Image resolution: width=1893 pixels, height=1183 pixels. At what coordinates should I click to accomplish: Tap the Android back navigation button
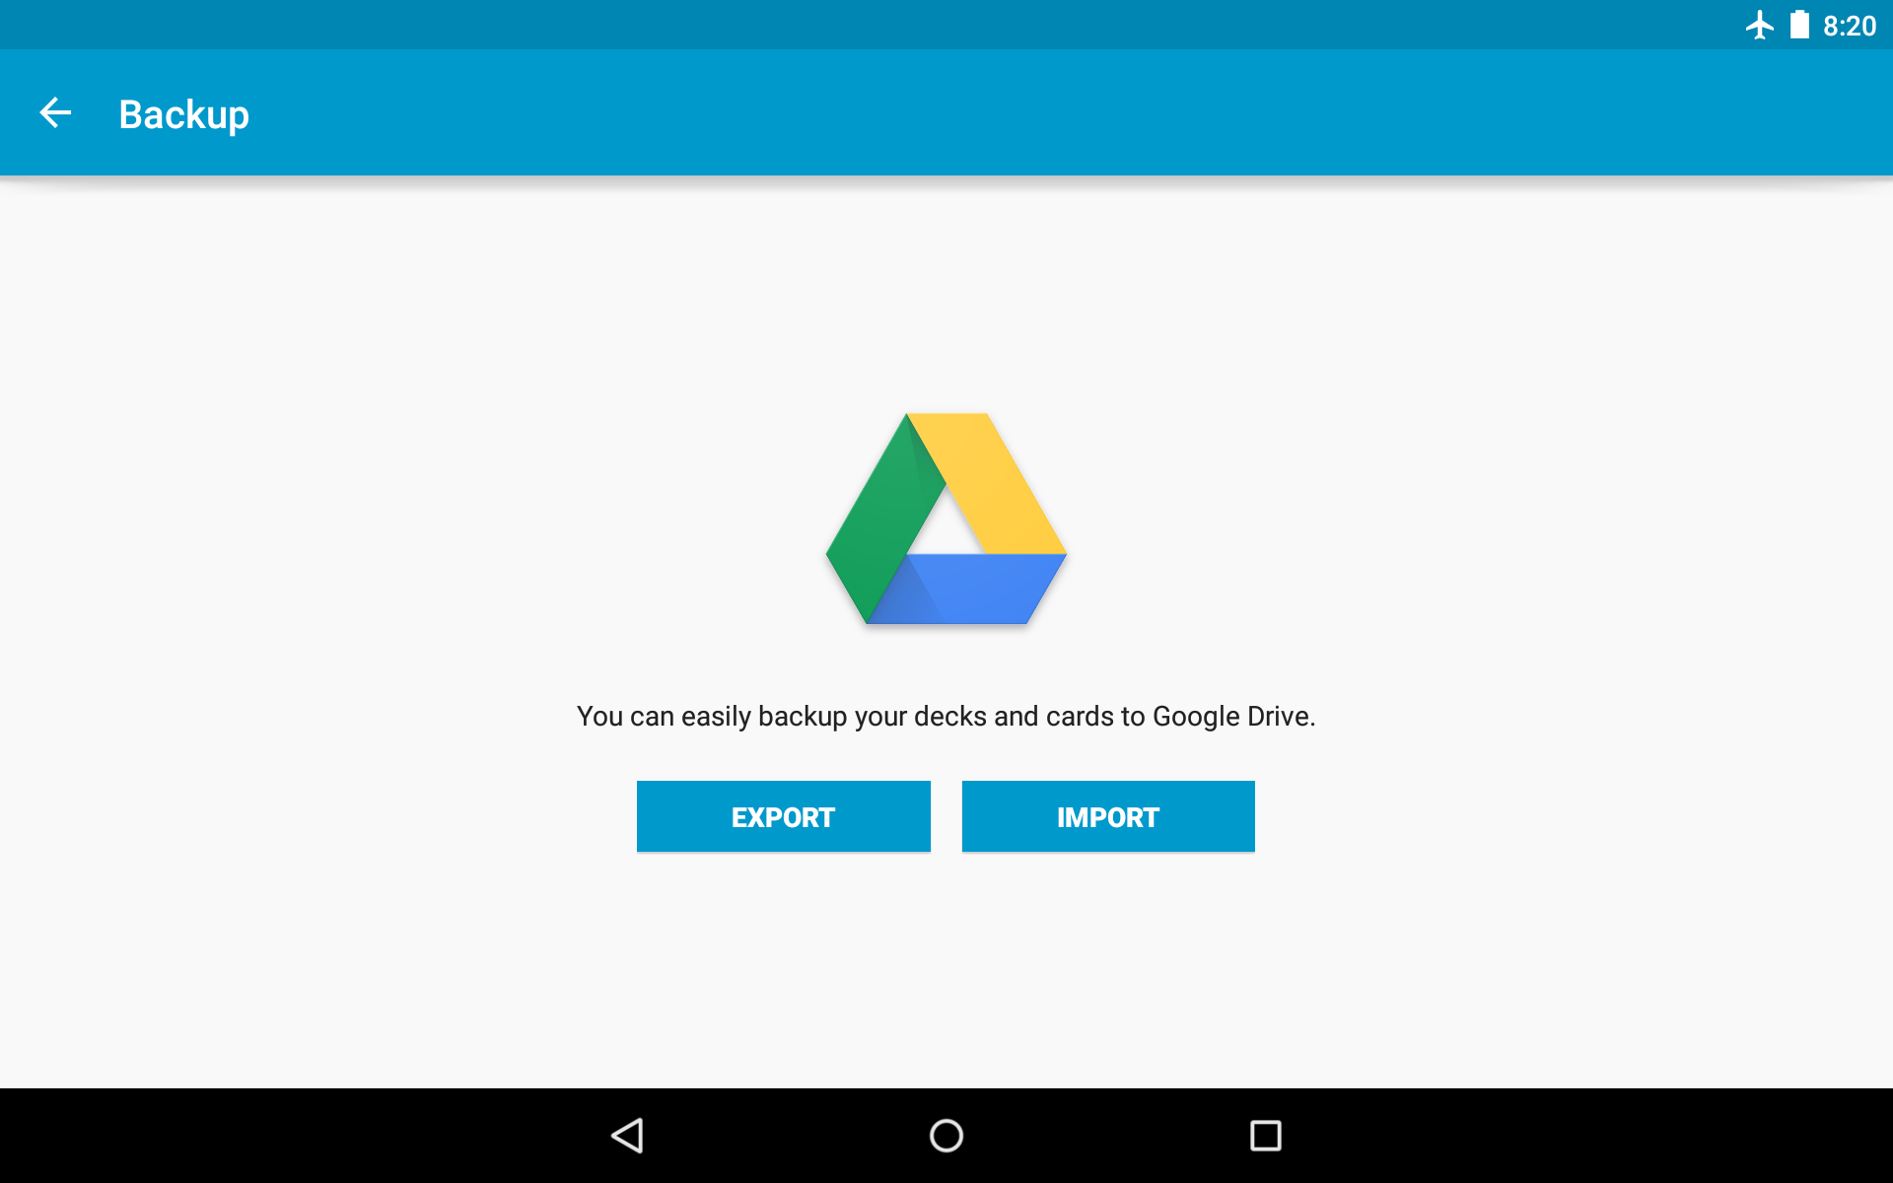tap(628, 1136)
